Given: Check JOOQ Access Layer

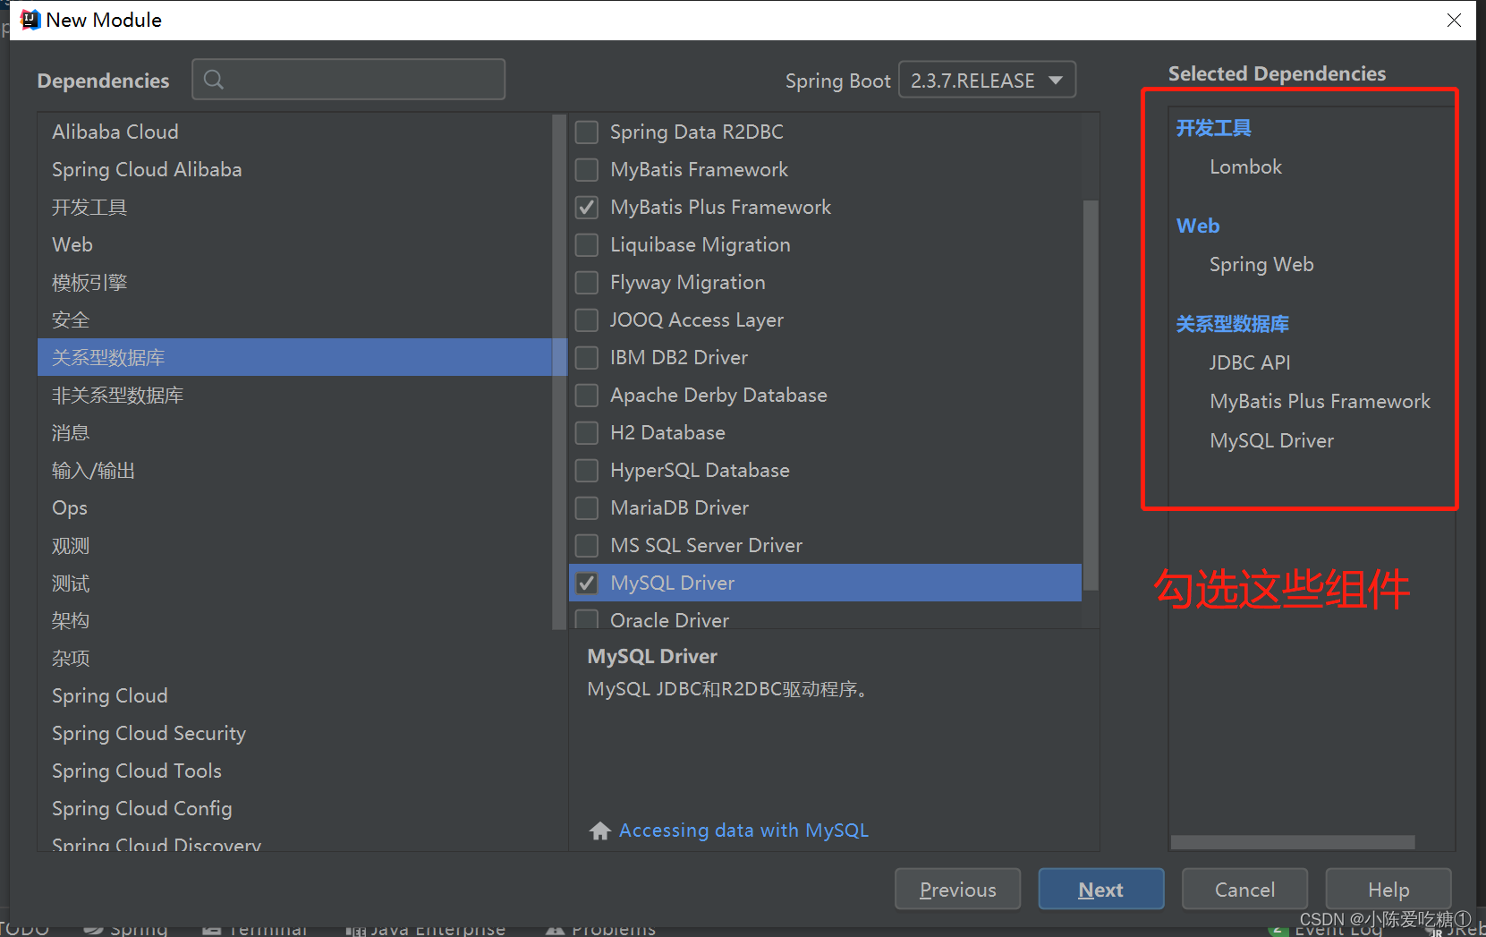Looking at the screenshot, I should 587,320.
